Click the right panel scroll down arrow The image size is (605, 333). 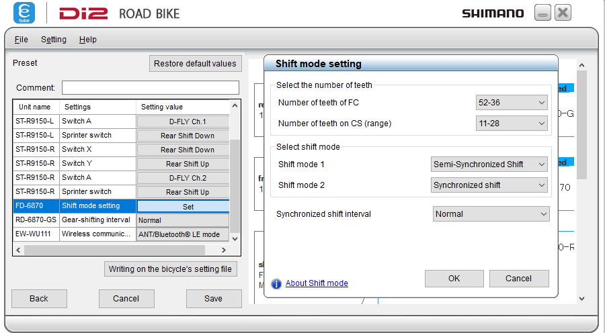[x=582, y=298]
